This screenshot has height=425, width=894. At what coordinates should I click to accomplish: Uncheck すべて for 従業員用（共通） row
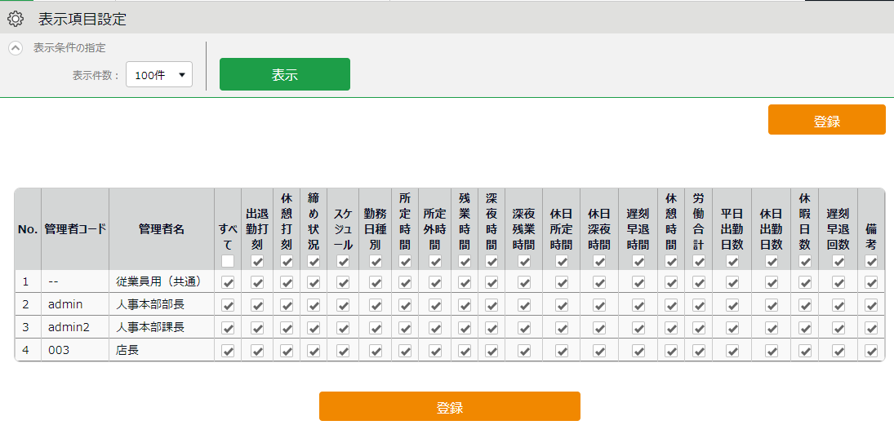[x=228, y=282]
